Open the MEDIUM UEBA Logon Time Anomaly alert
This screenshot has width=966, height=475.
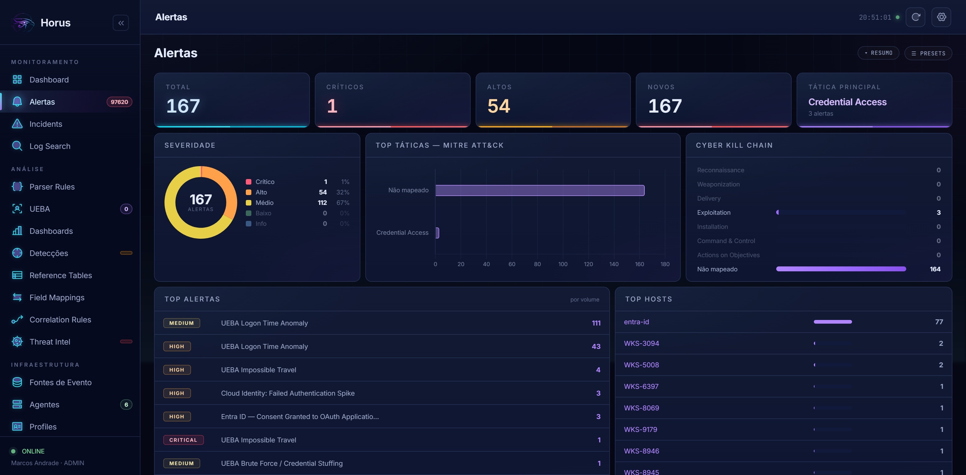click(382, 323)
